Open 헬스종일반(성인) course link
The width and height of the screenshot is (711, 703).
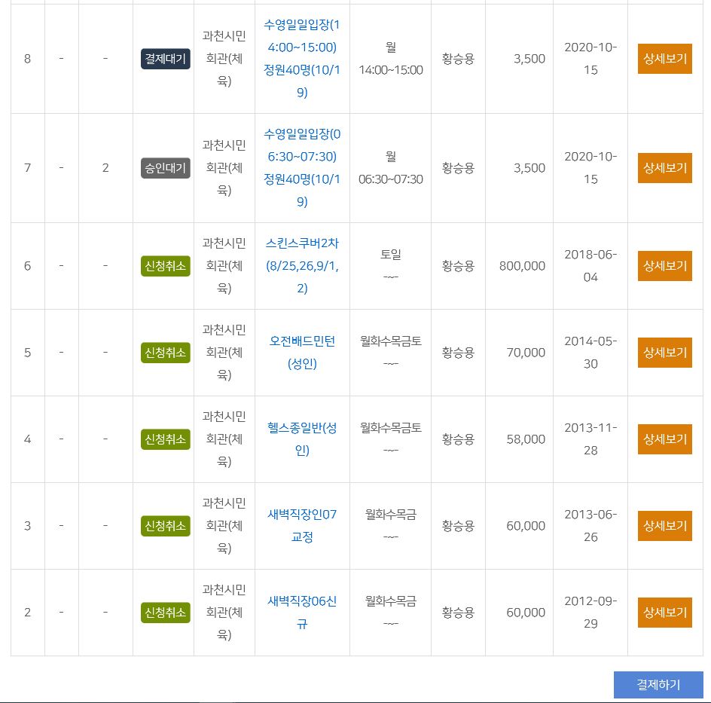(302, 439)
